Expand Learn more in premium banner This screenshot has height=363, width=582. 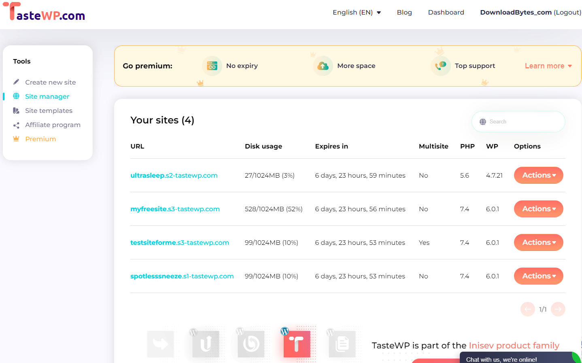tap(548, 66)
